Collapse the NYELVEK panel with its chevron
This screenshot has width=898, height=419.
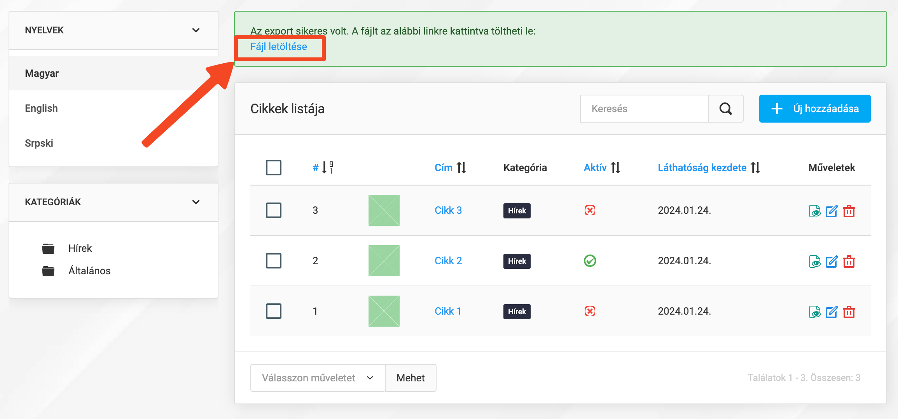click(196, 30)
